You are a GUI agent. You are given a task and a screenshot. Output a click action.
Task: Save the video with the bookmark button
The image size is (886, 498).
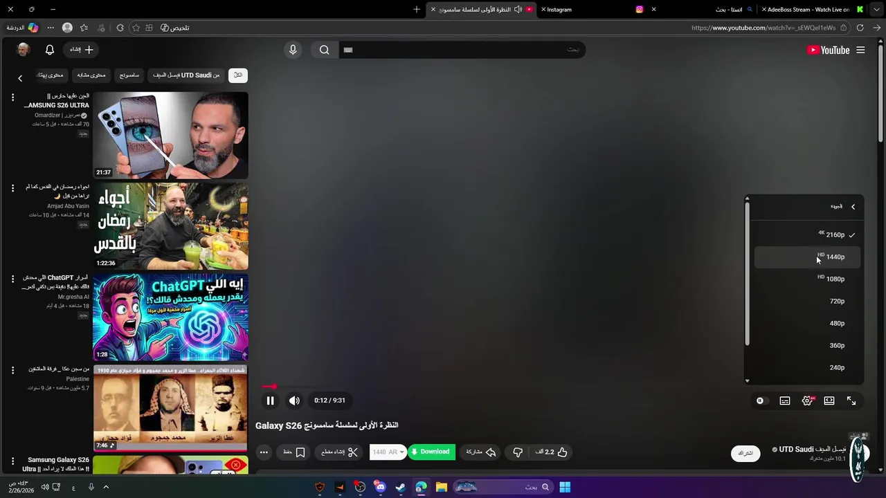294,452
